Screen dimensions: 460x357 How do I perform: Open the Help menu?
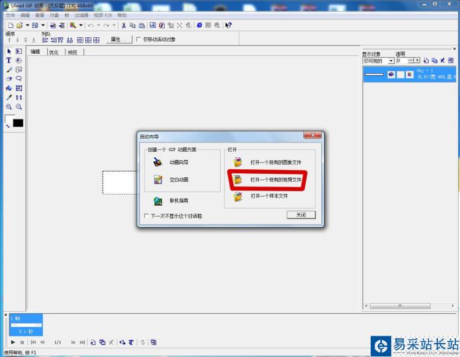pos(122,15)
